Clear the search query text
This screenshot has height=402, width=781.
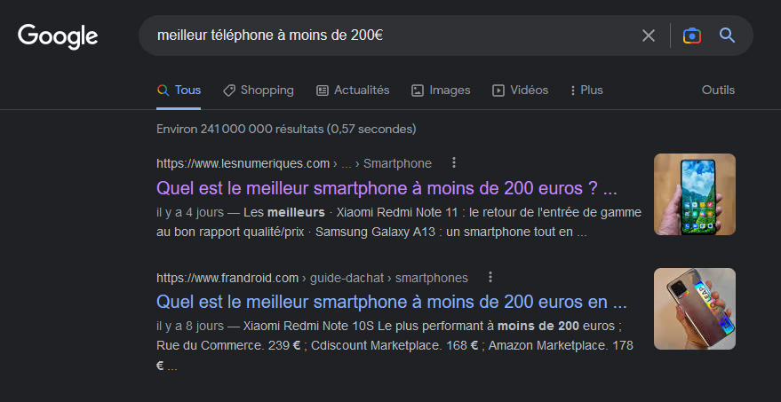[x=649, y=35]
